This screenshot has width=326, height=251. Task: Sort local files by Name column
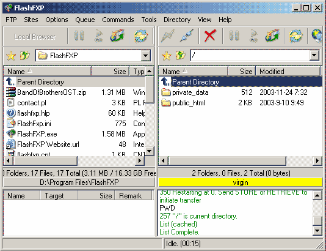tap(48, 72)
